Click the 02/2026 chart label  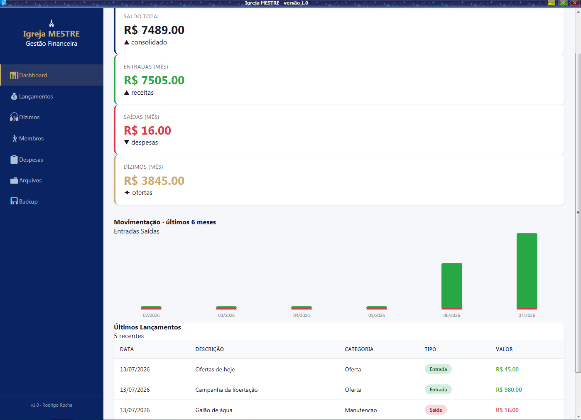coord(151,315)
